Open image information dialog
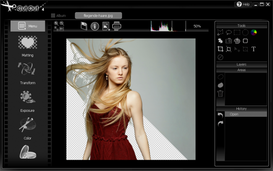The image size is (273, 171). 95,26
